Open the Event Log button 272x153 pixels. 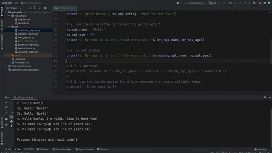(261, 149)
